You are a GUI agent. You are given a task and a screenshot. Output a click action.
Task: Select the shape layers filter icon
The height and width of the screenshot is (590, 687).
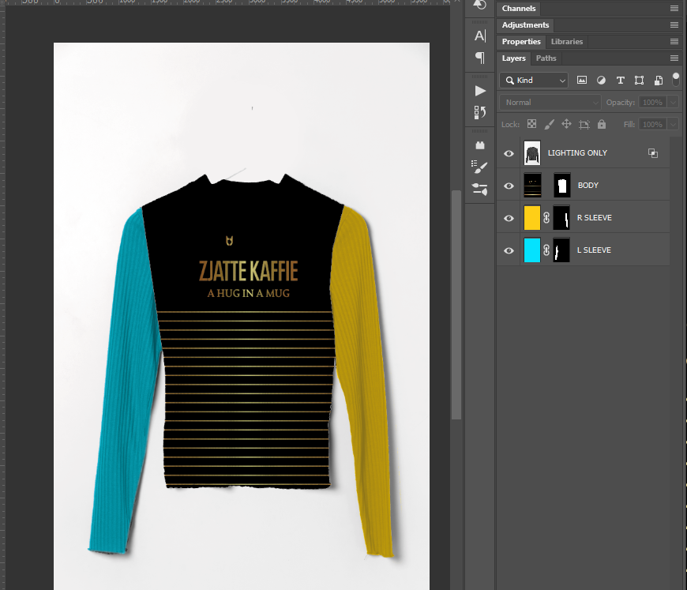[639, 80]
